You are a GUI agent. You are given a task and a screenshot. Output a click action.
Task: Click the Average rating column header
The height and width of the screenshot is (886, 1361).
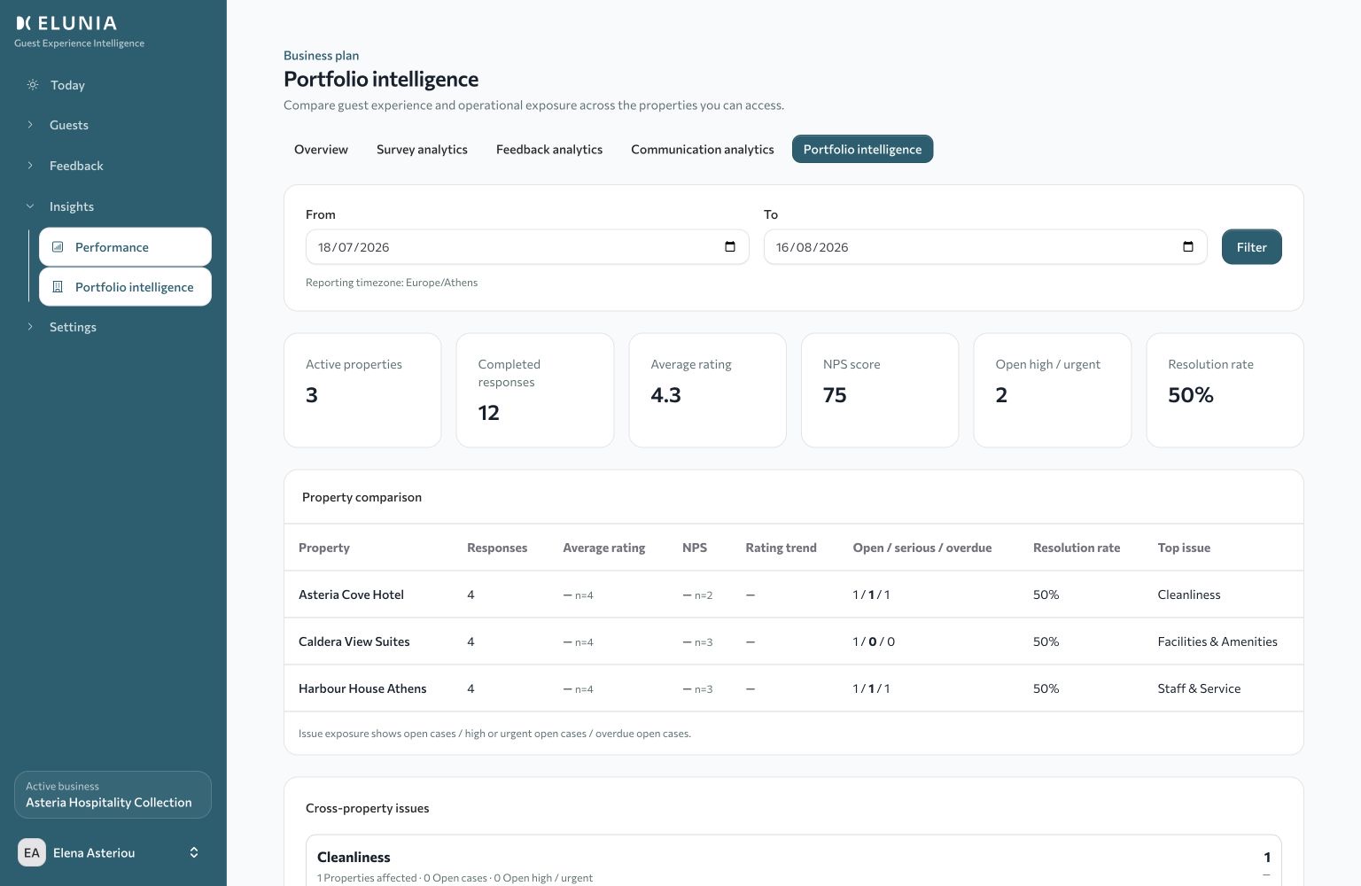604,548
